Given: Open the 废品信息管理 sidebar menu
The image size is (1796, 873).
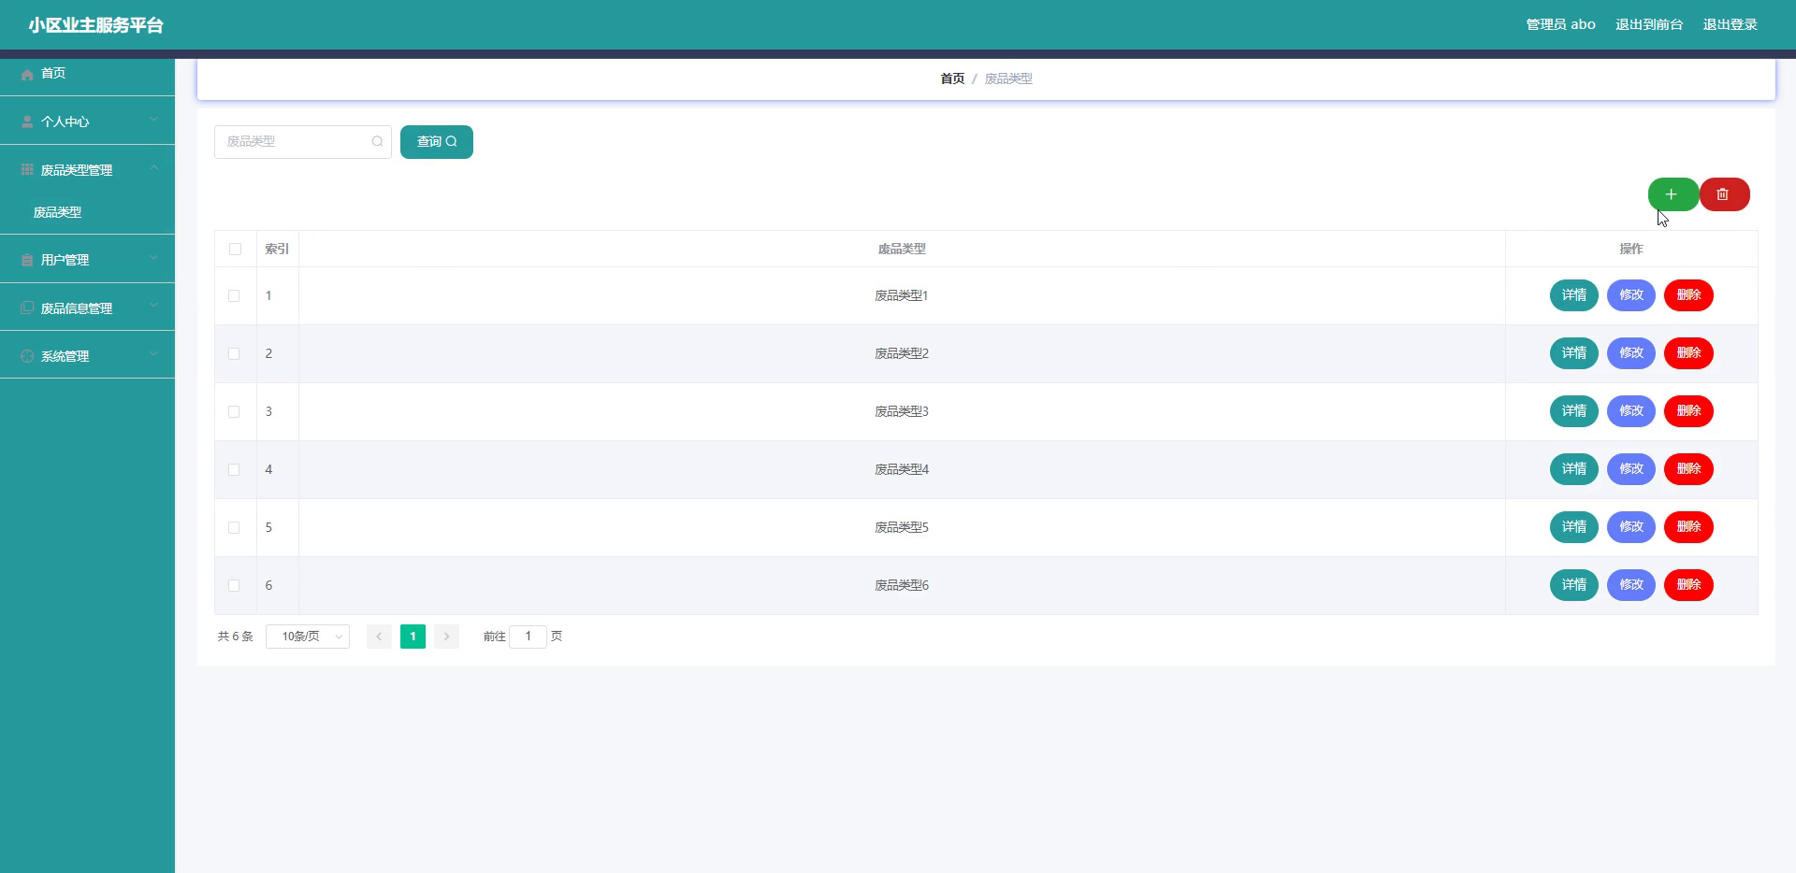Looking at the screenshot, I should (87, 308).
